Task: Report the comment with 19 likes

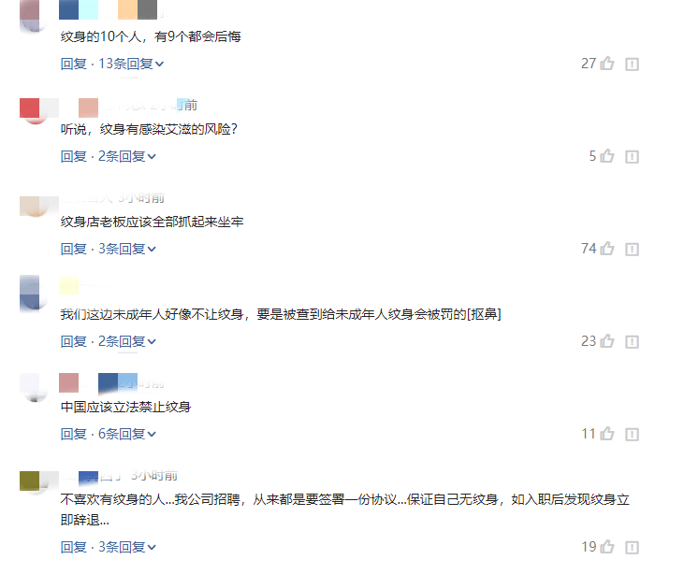Action: point(633,548)
